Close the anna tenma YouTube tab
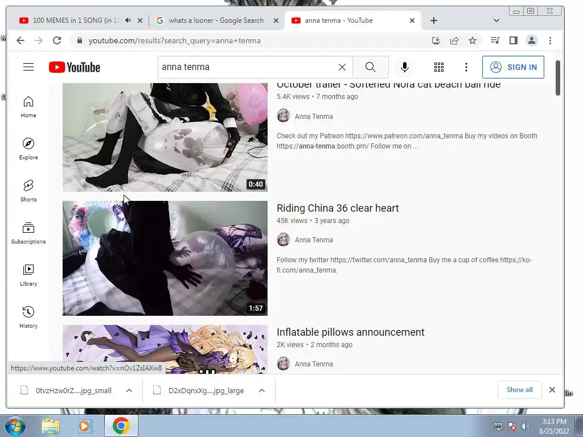583x437 pixels. click(412, 20)
